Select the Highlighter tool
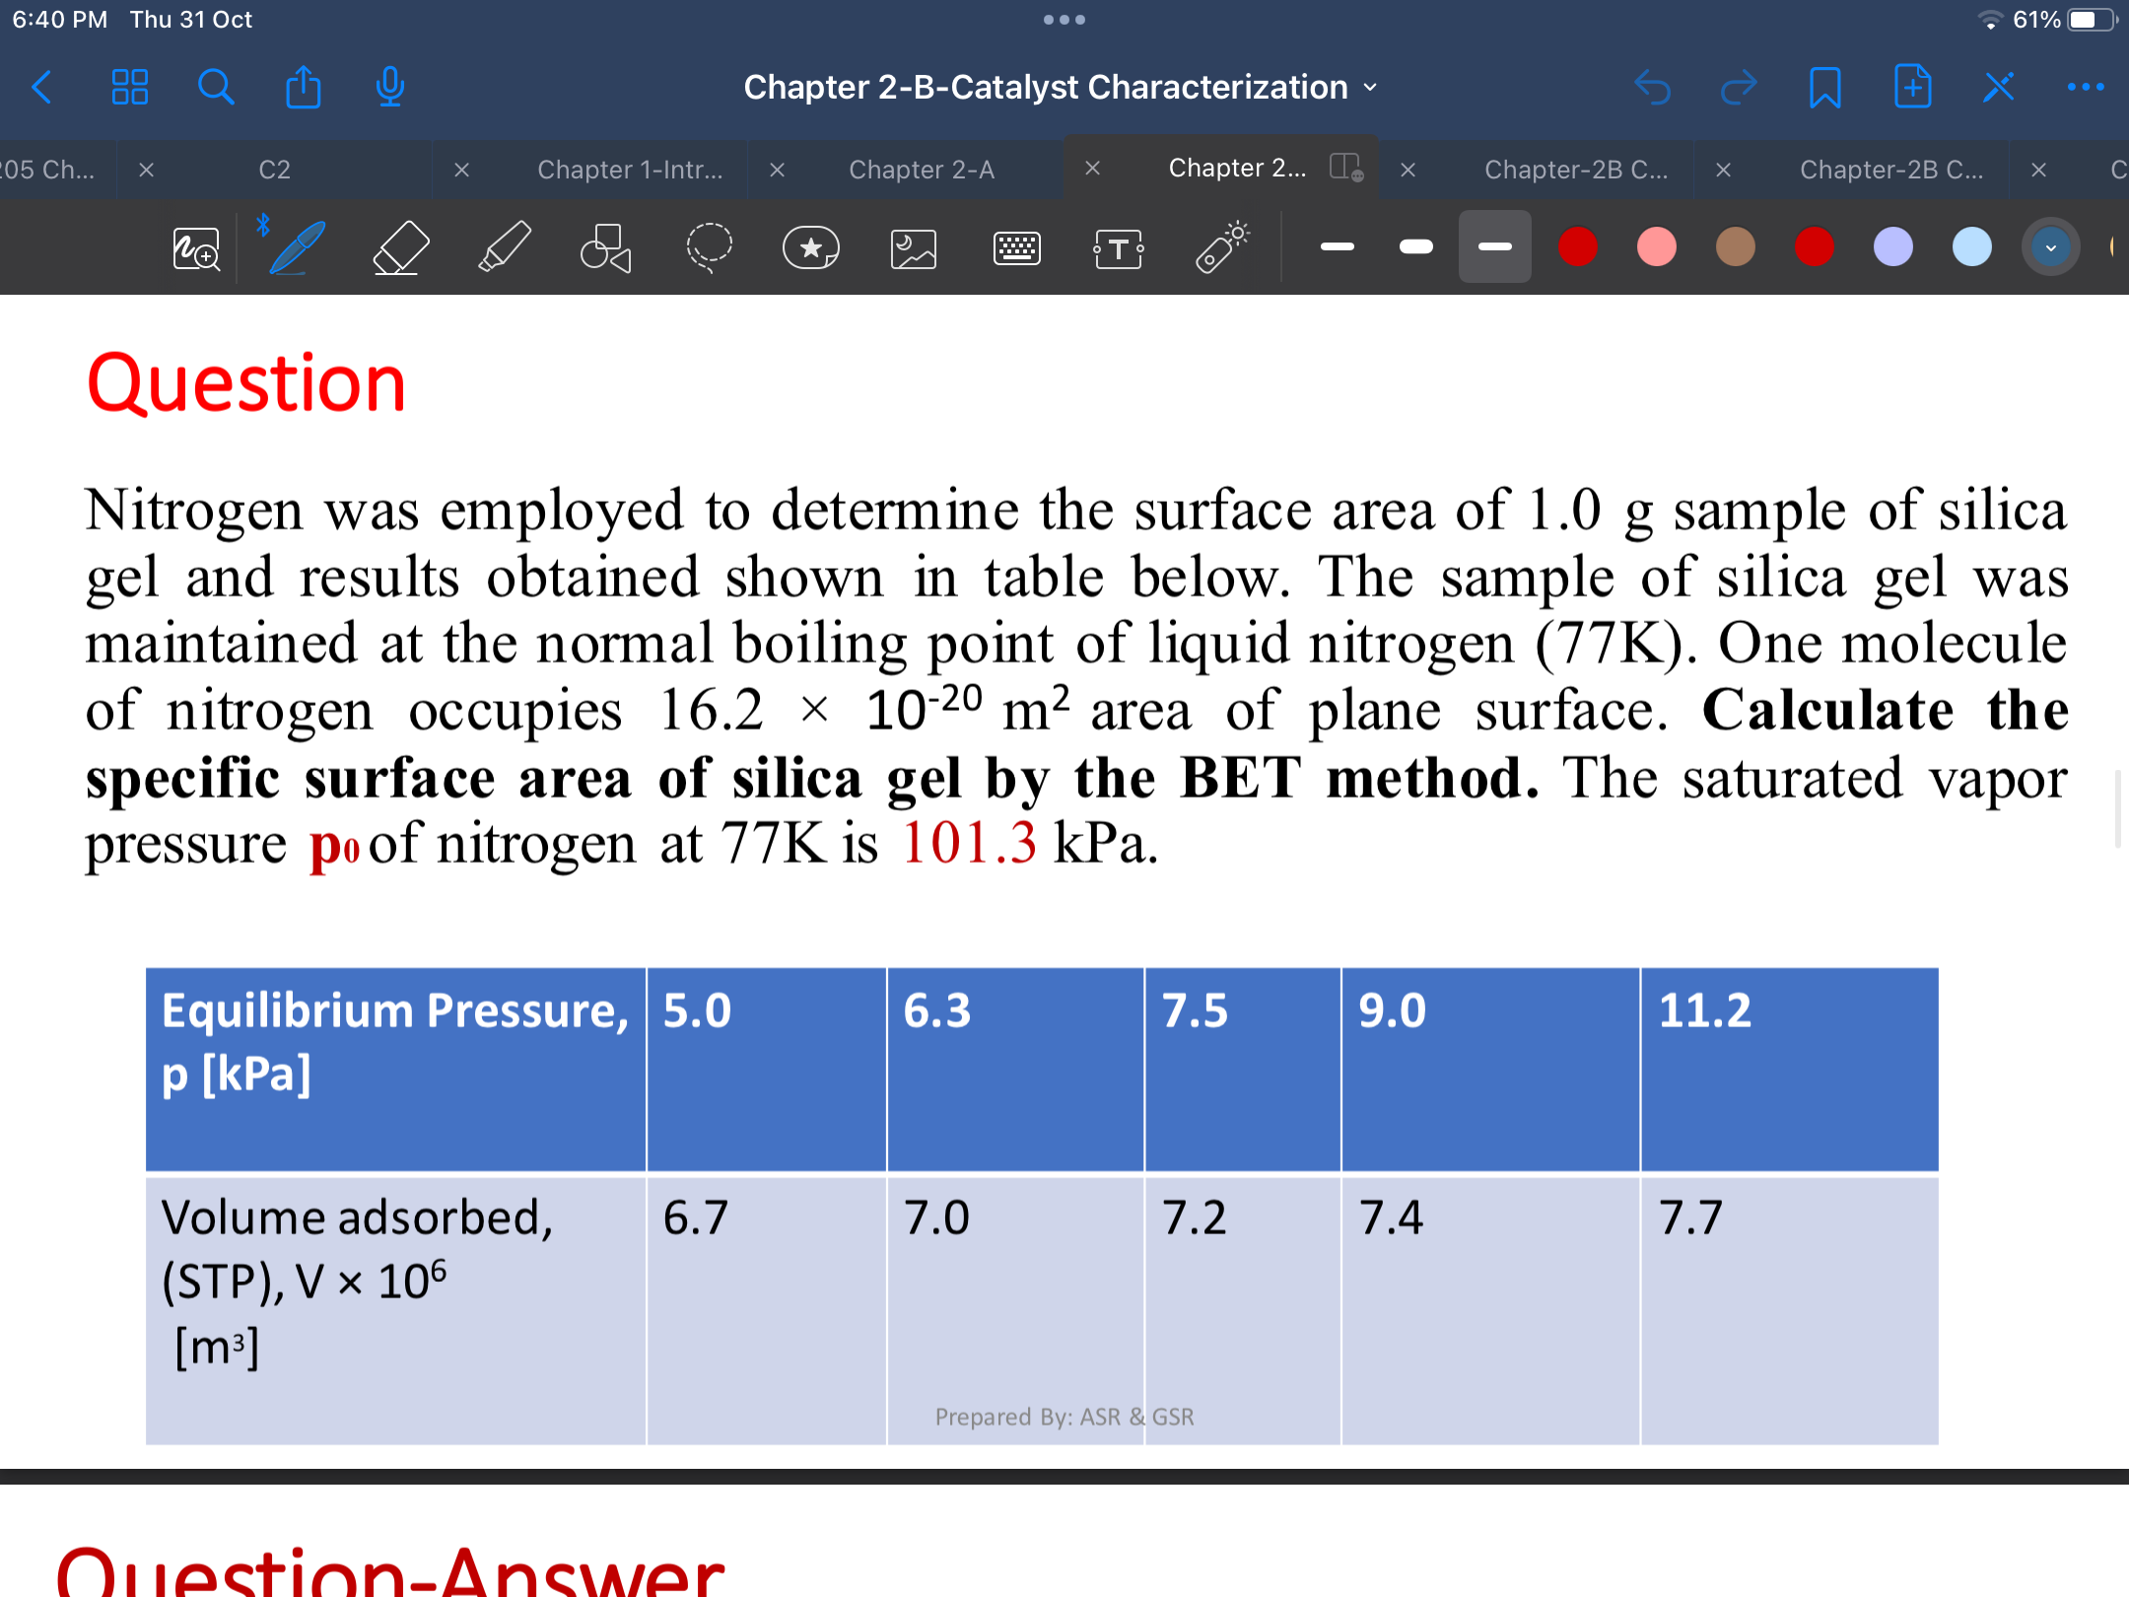This screenshot has height=1597, width=2129. [x=505, y=247]
